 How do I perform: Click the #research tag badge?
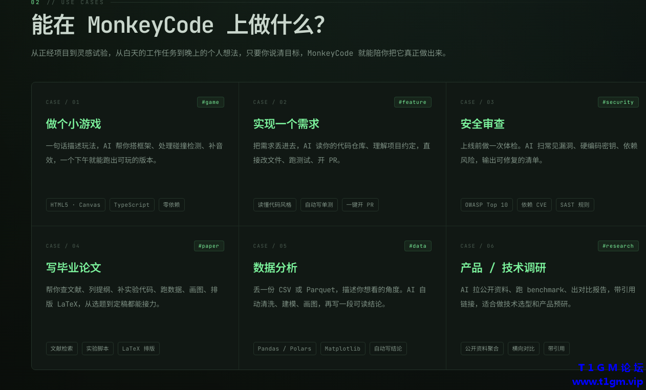pos(618,246)
